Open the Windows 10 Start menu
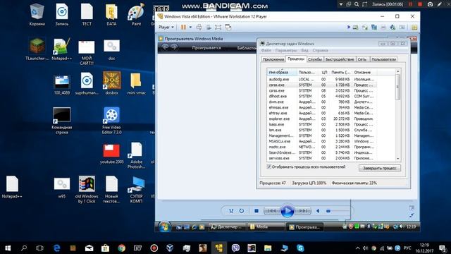 [x=8, y=248]
